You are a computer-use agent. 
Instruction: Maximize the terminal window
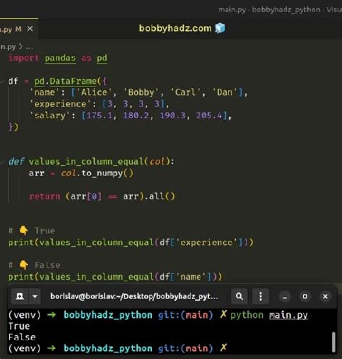click(305, 297)
